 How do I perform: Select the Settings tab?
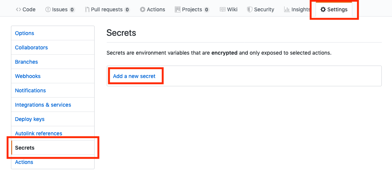click(x=334, y=9)
